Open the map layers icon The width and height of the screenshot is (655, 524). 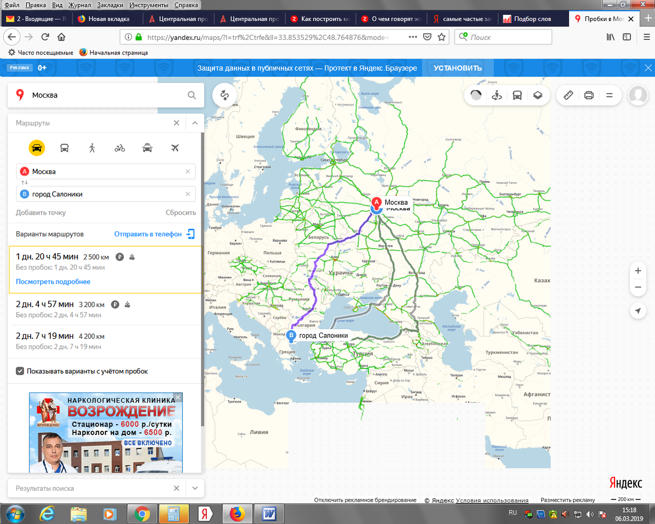click(x=538, y=95)
